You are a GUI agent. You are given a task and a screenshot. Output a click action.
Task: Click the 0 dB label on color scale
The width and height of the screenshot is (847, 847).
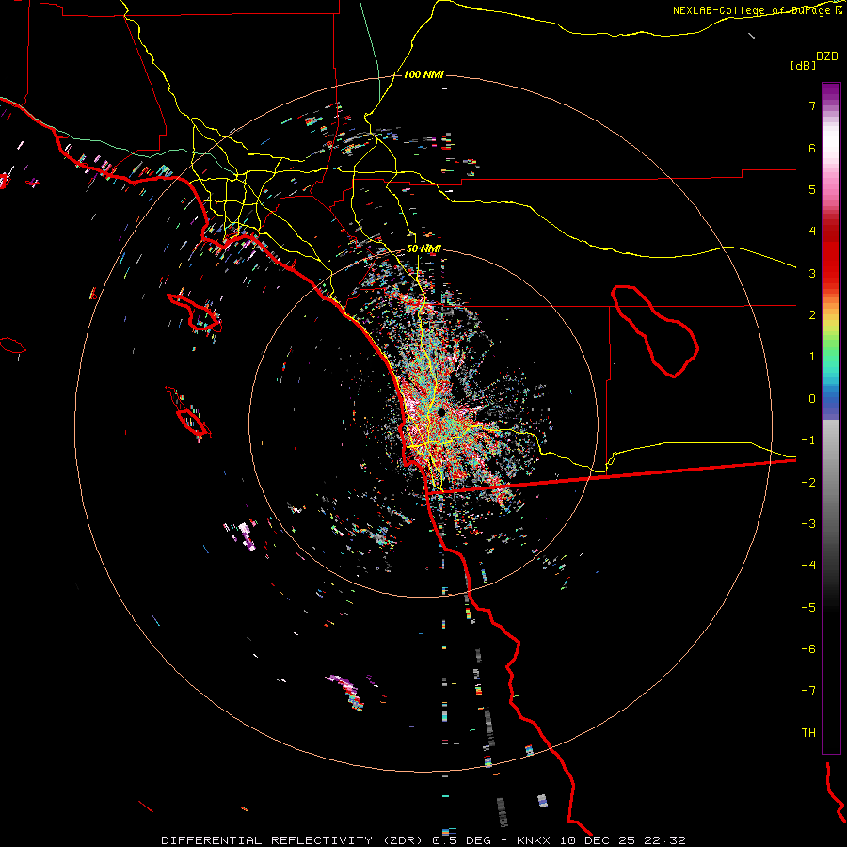(x=812, y=399)
